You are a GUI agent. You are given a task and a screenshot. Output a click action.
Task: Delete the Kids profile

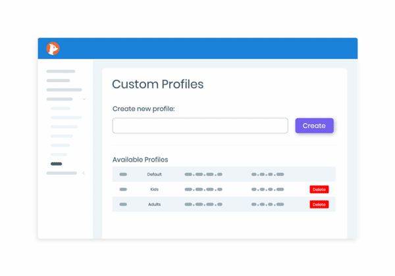coord(319,189)
